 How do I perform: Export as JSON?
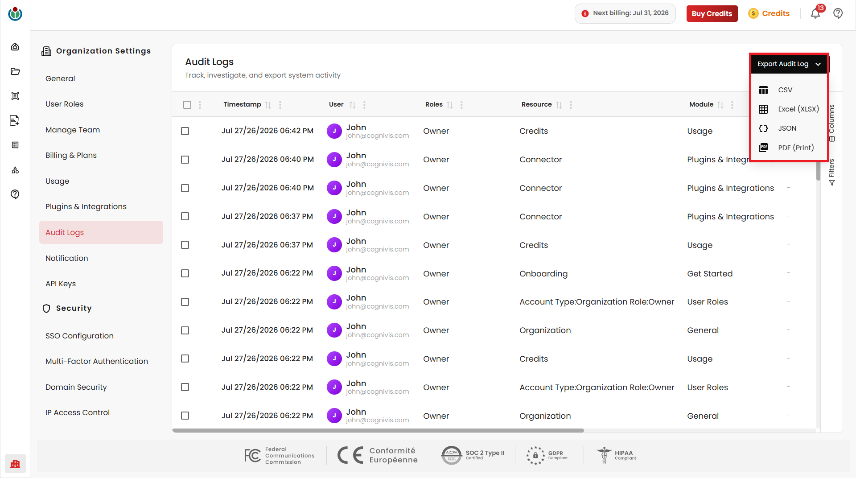(789, 128)
